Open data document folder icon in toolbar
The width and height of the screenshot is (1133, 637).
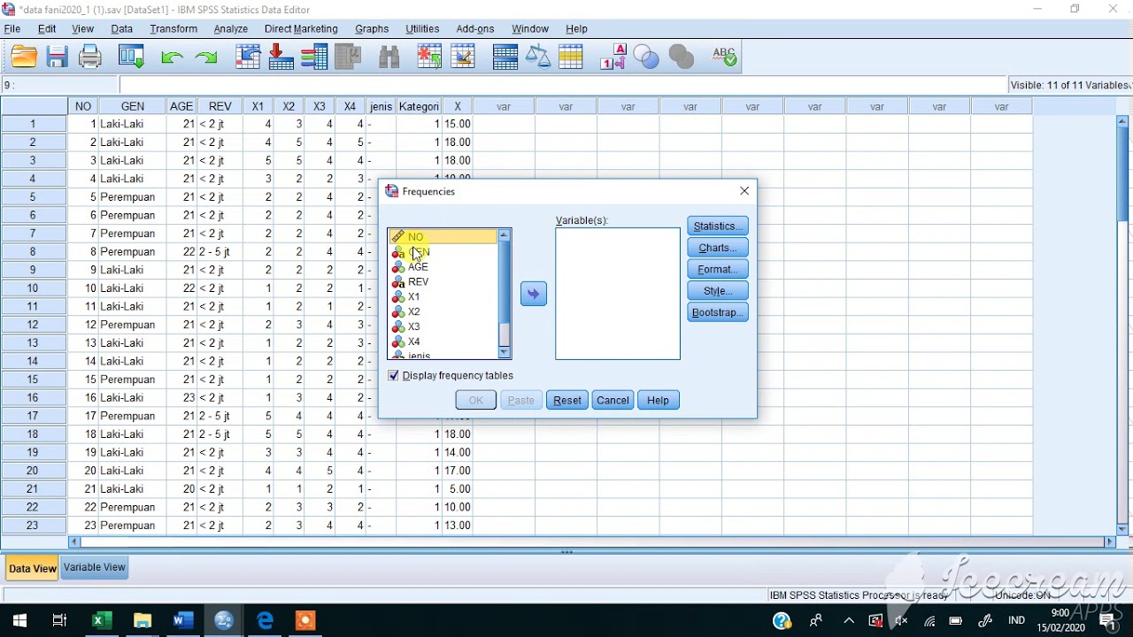click(x=24, y=58)
